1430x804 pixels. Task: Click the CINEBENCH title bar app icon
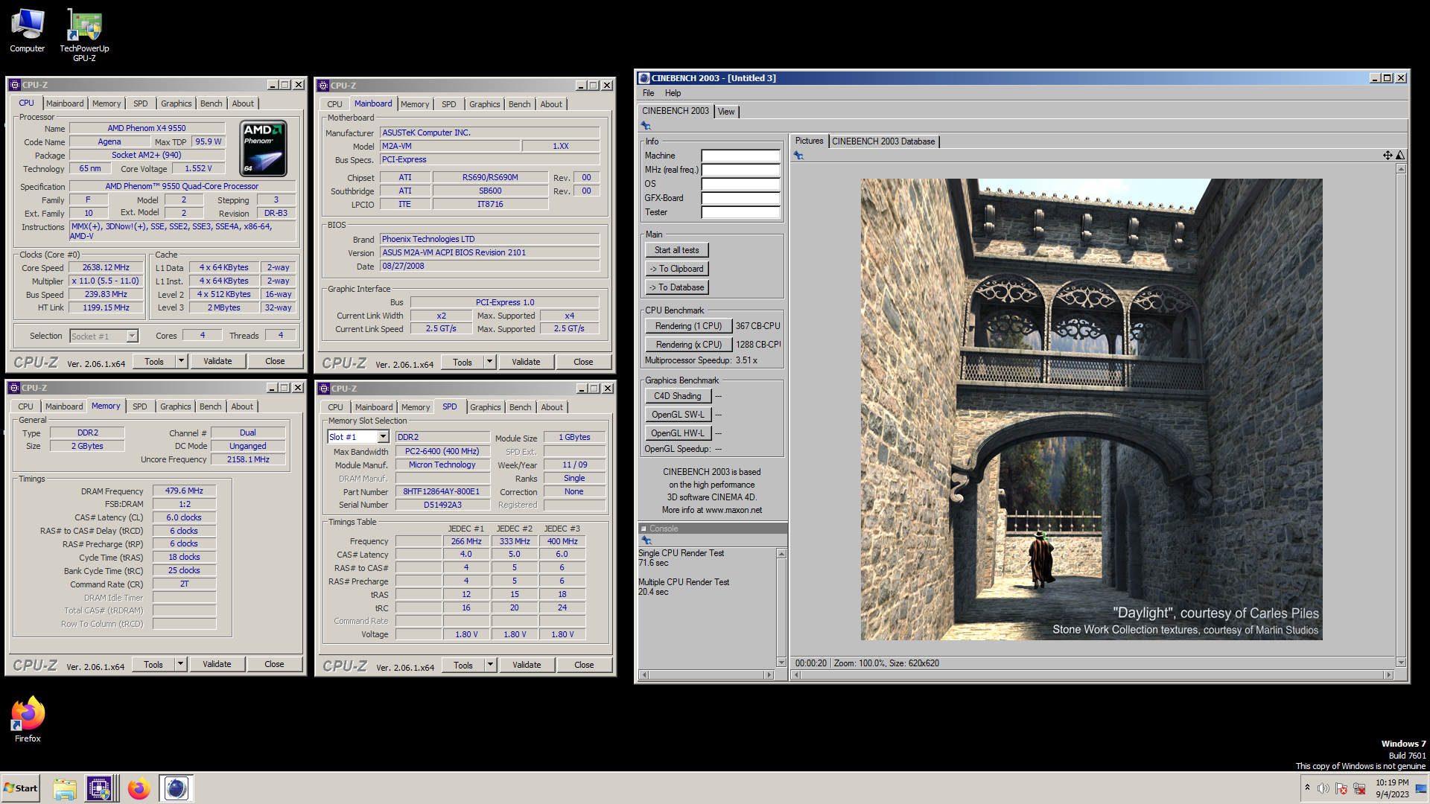pyautogui.click(x=644, y=78)
